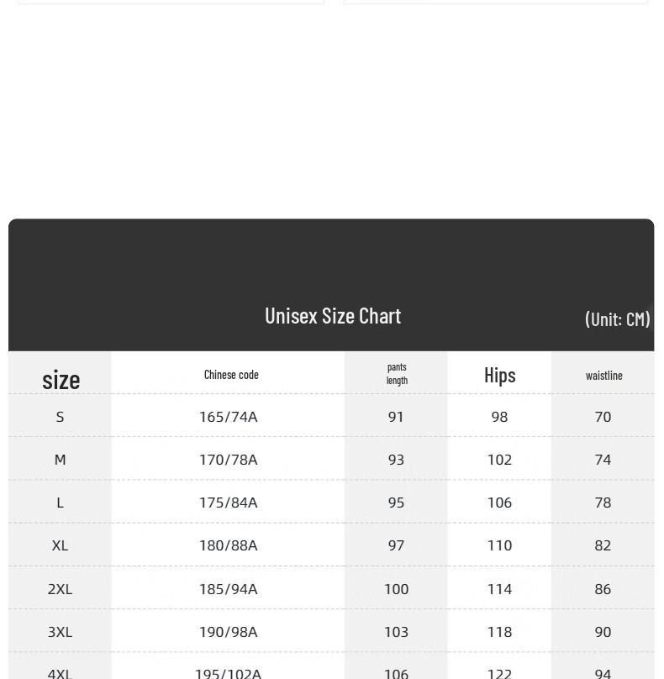Viewport: 664px width, 679px height.
Task: Click the size column header
Action: (61, 380)
